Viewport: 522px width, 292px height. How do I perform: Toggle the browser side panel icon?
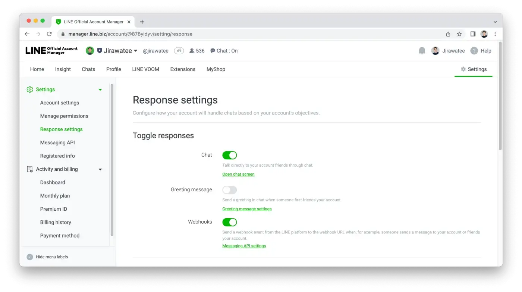473,34
